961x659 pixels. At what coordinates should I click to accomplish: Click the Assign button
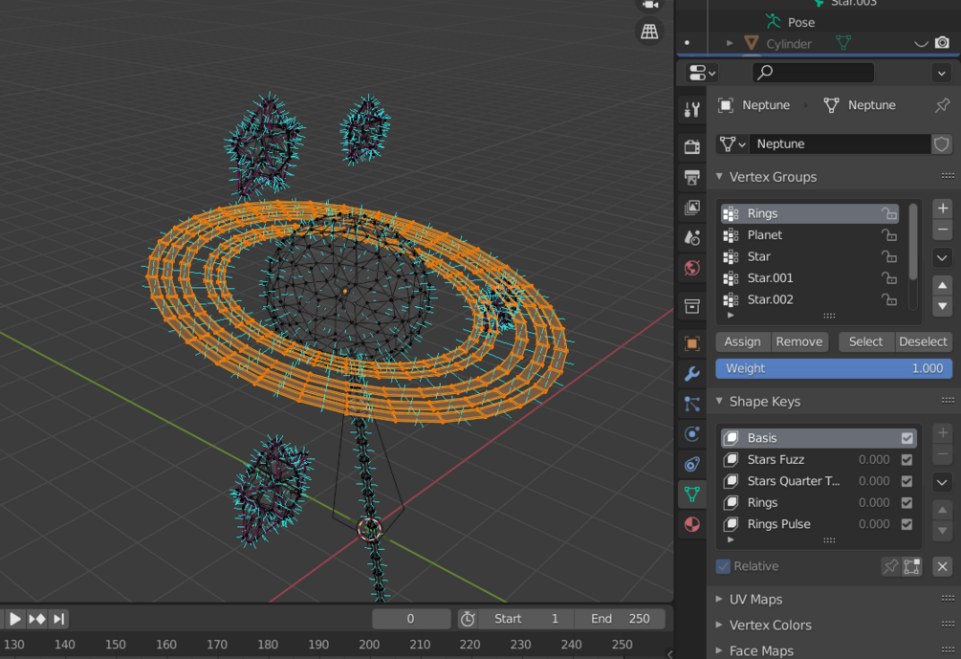click(742, 341)
